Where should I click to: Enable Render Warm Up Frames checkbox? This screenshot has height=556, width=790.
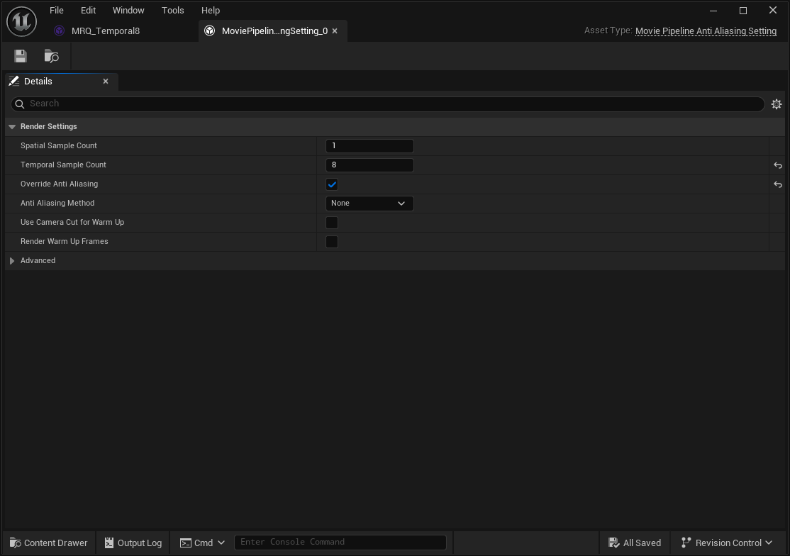331,242
